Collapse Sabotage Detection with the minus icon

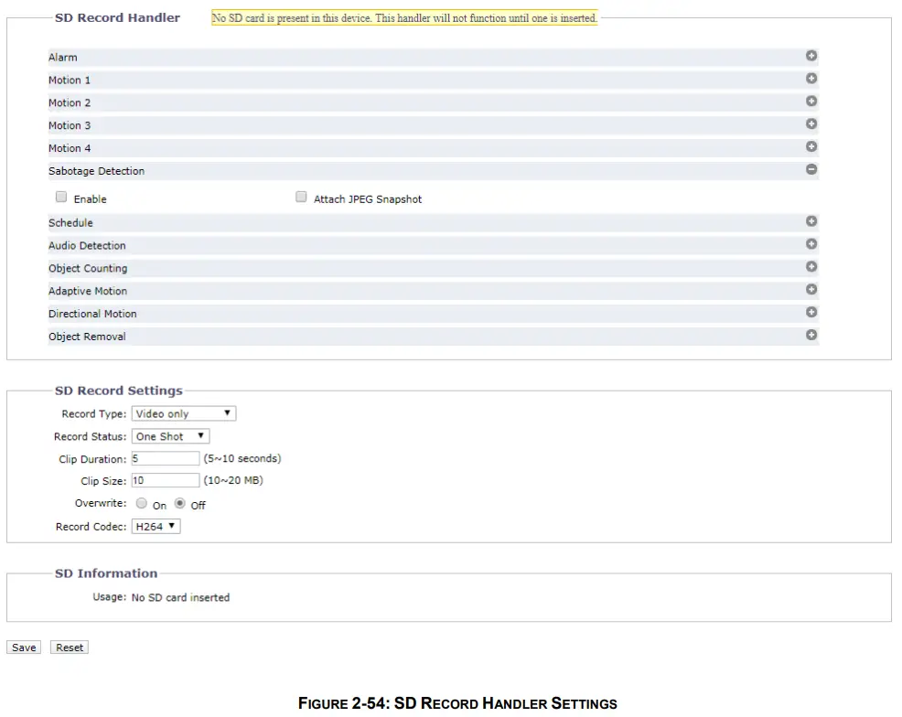point(811,169)
